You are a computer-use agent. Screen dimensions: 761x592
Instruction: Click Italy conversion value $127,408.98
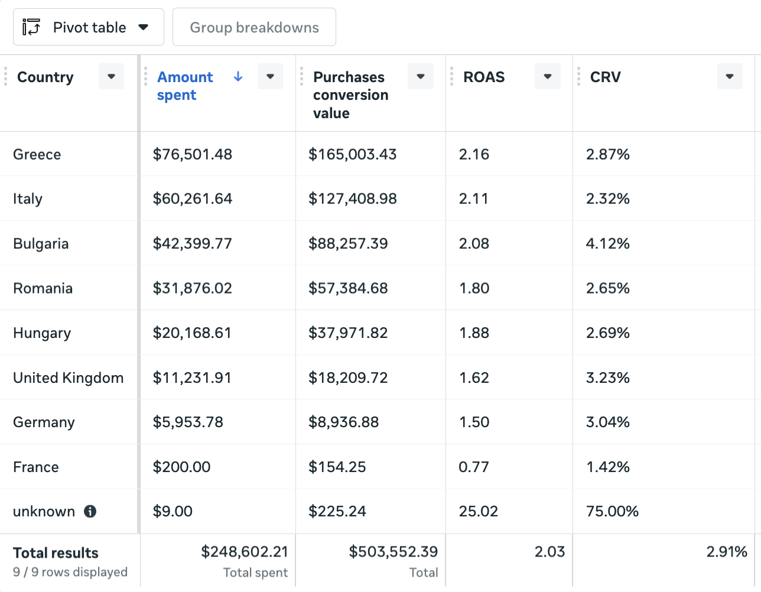tap(353, 199)
